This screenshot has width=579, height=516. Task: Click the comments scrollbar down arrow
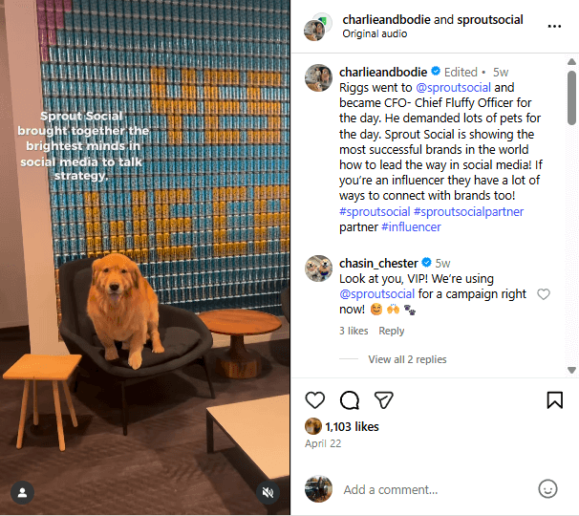click(571, 370)
